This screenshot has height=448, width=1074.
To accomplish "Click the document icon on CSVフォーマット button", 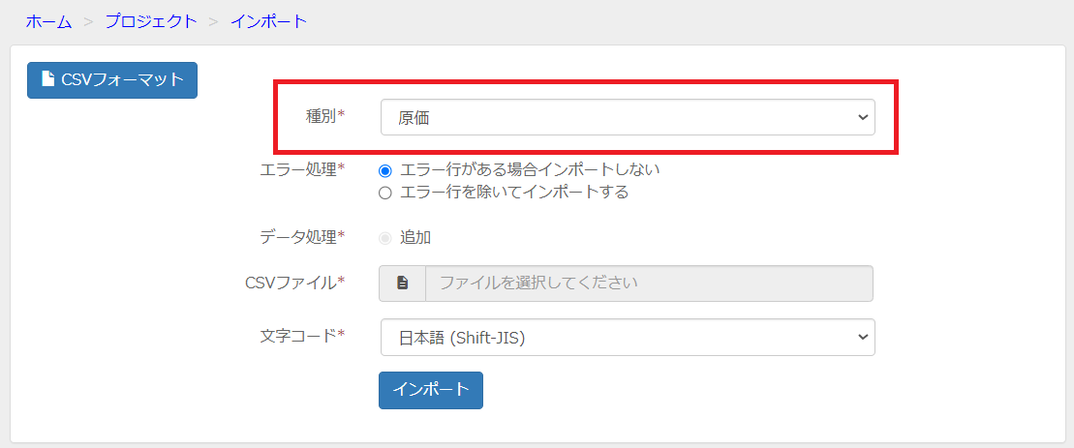I will tap(48, 79).
